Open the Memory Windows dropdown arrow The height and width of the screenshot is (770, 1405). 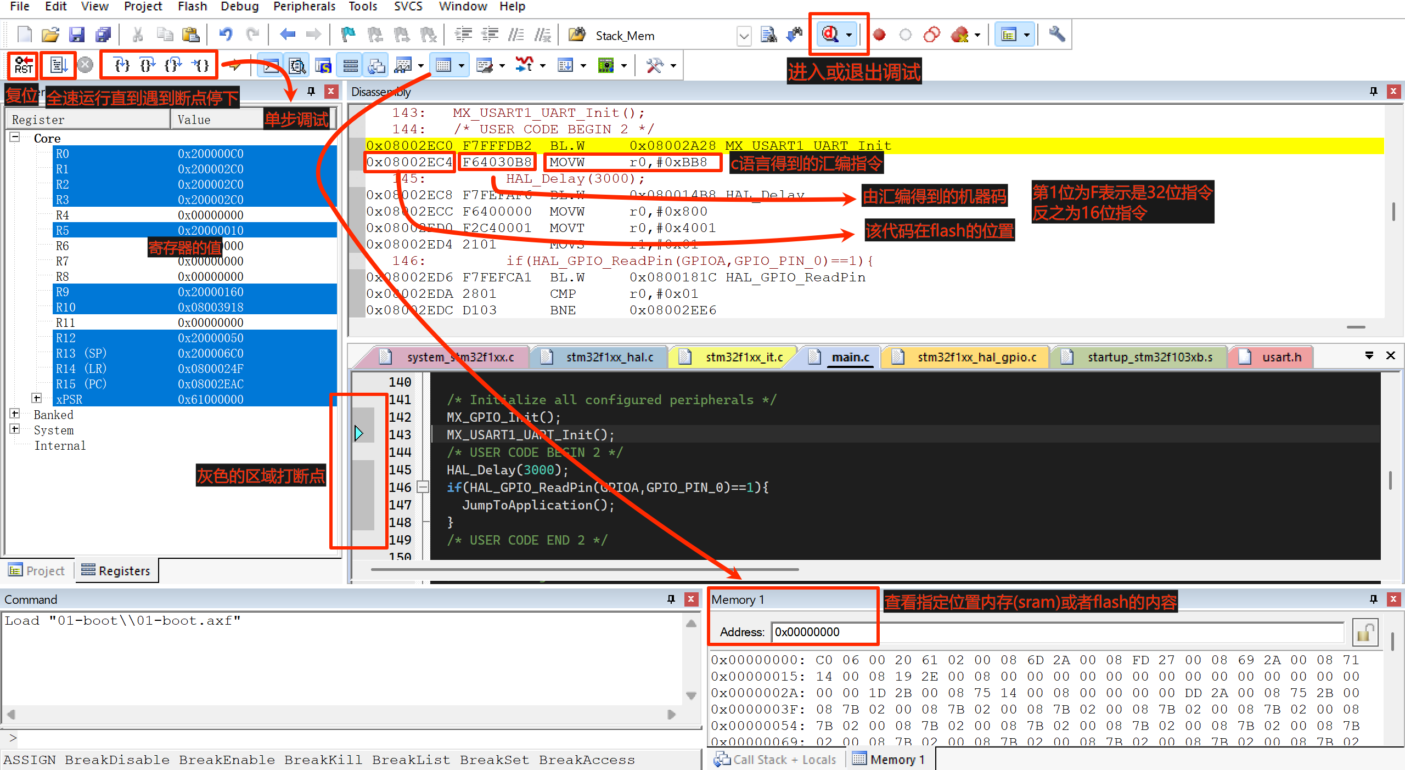(462, 66)
